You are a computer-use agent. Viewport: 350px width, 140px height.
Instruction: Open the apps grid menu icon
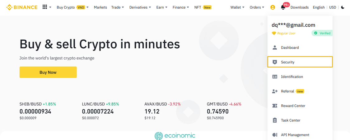(x=45, y=7)
